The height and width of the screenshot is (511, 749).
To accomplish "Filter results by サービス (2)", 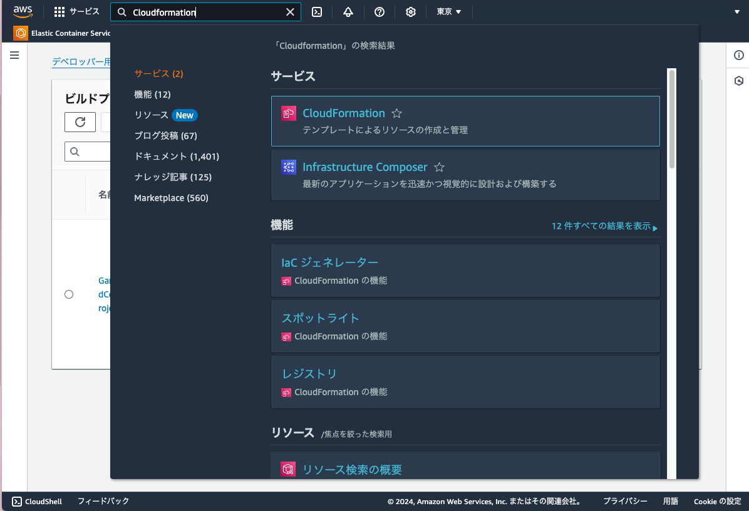I will [158, 73].
